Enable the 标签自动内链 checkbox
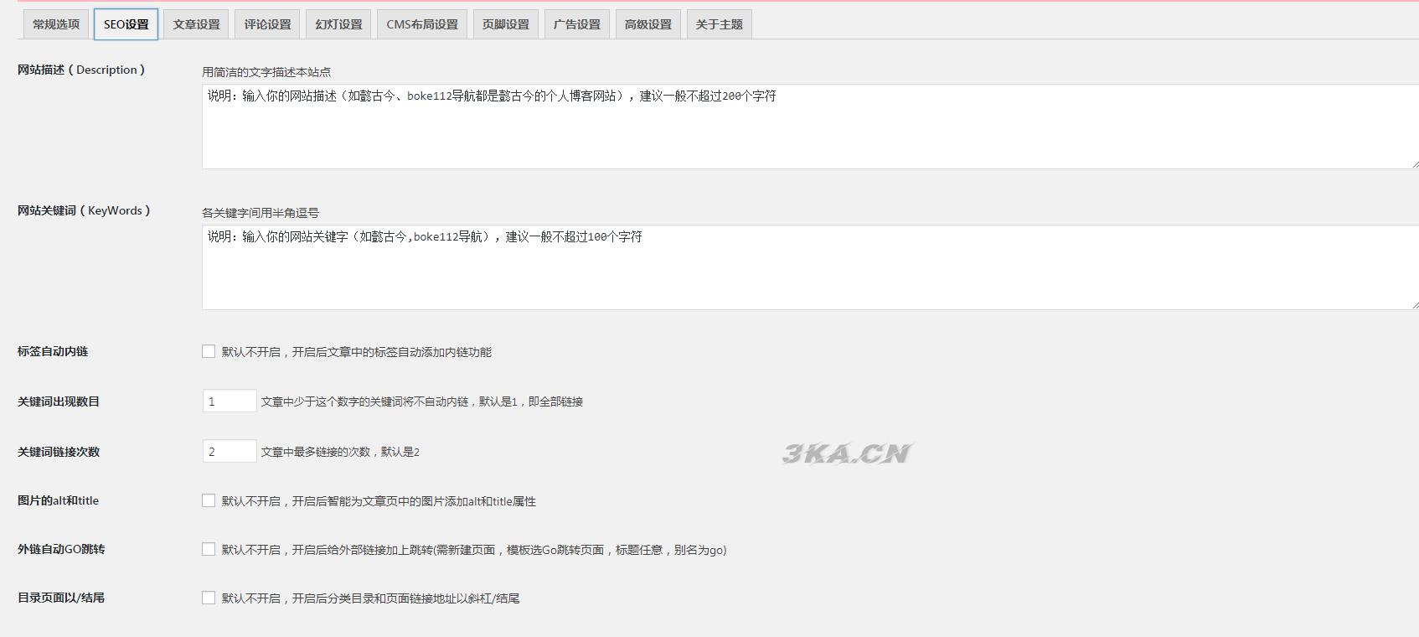This screenshot has height=637, width=1419. [209, 351]
